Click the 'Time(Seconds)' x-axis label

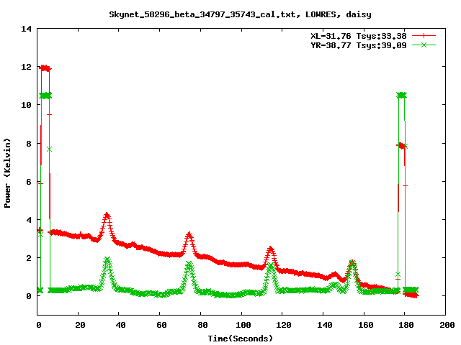pyautogui.click(x=240, y=339)
